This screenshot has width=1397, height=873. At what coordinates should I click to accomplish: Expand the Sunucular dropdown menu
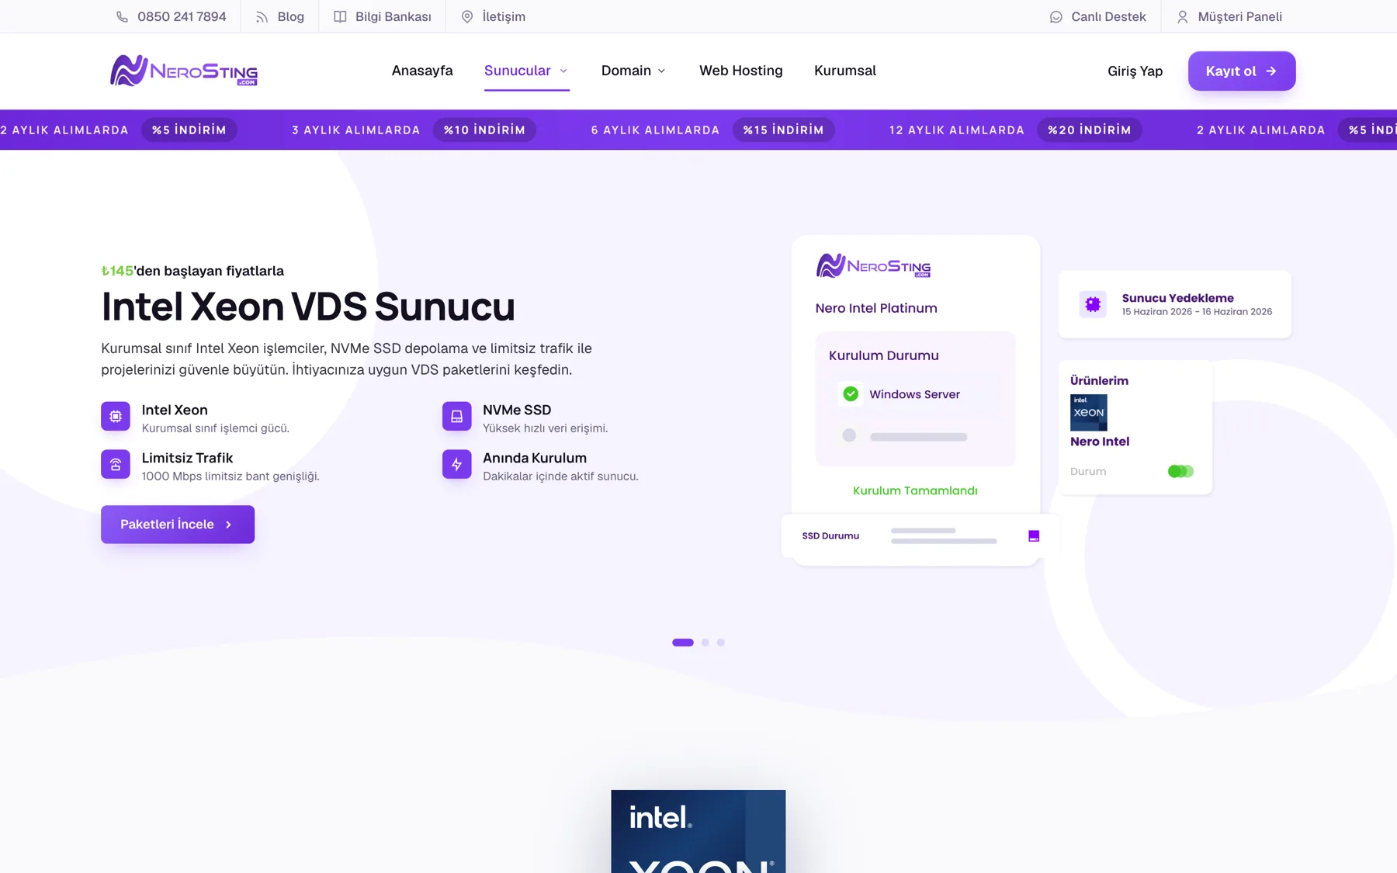[x=526, y=71]
